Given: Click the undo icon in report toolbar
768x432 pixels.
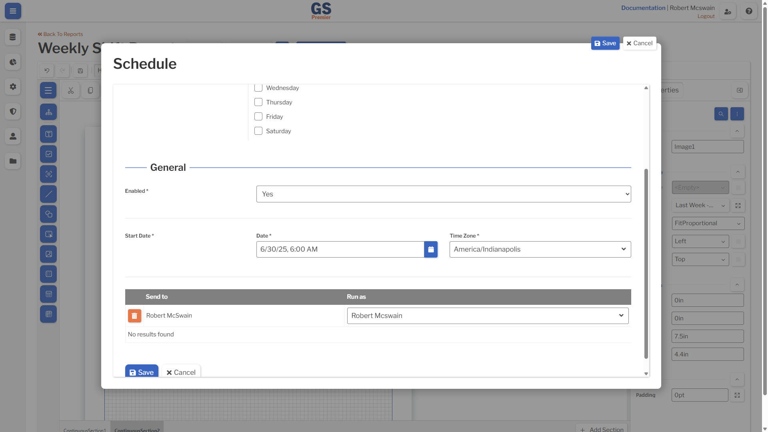Looking at the screenshot, I should [47, 71].
